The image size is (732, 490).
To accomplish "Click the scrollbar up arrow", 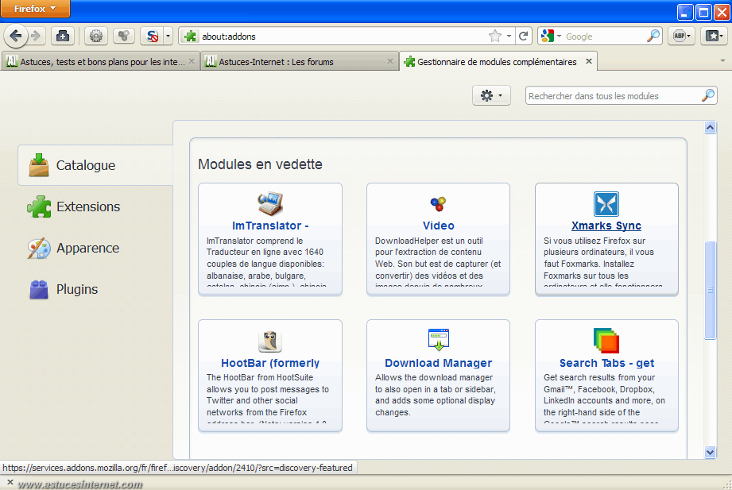I will coord(710,127).
